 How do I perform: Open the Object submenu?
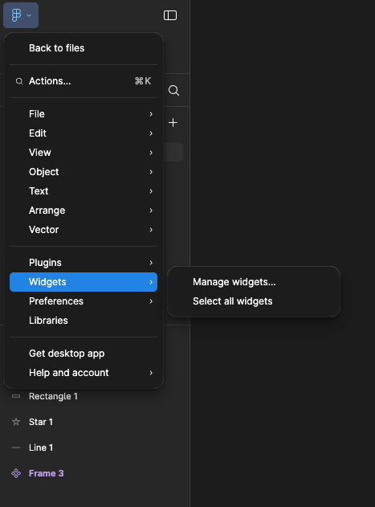point(84,172)
